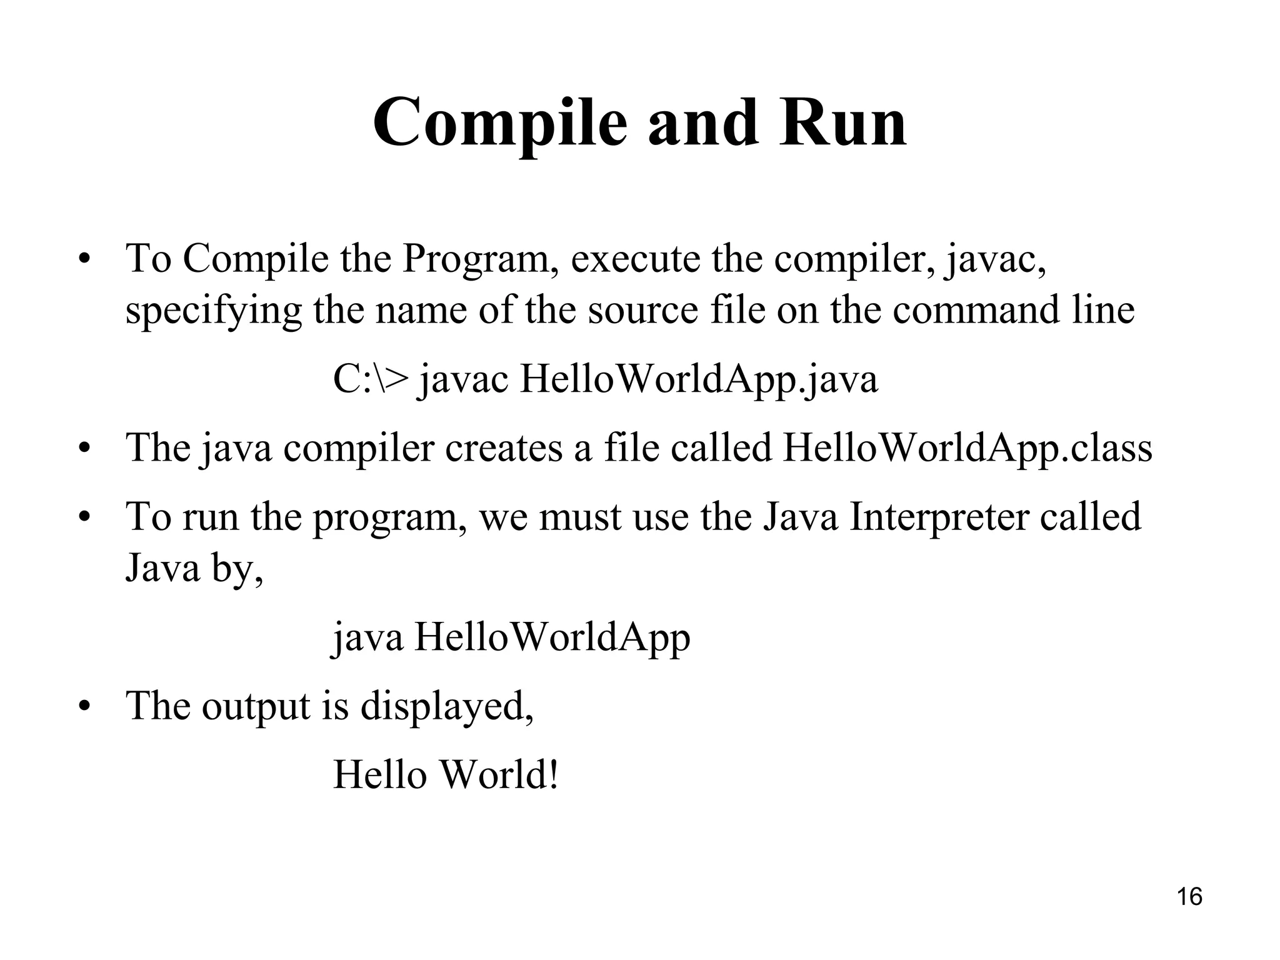Click the word 'Run' in the title
This screenshot has width=1280, height=960.
(x=842, y=122)
